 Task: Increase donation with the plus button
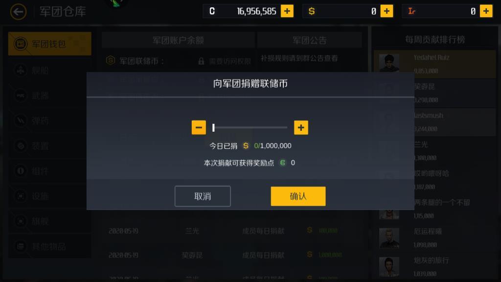pos(301,128)
